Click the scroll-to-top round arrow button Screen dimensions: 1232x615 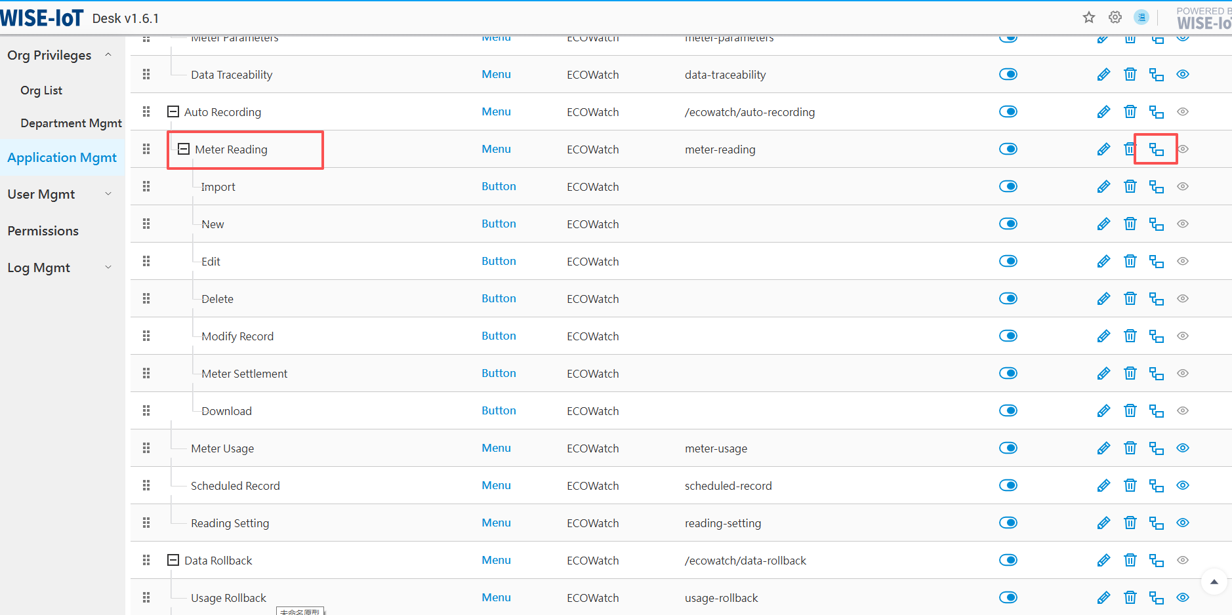1214,582
